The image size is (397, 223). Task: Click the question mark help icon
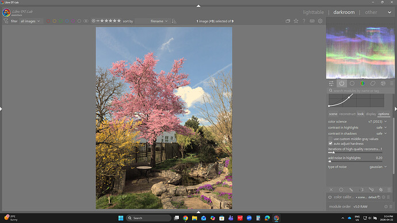pos(304,21)
